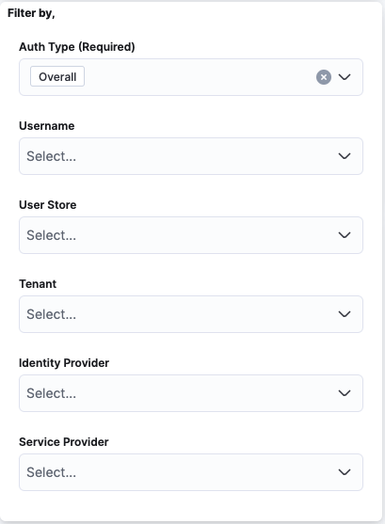
Task: Click the Tenant field label
Action: pos(38,284)
